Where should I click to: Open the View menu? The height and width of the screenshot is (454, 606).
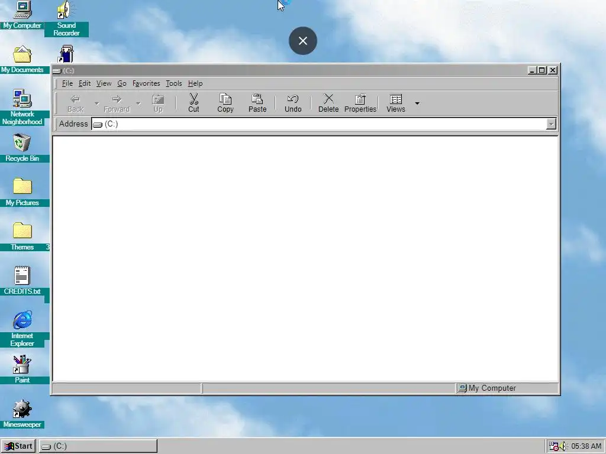tap(104, 83)
